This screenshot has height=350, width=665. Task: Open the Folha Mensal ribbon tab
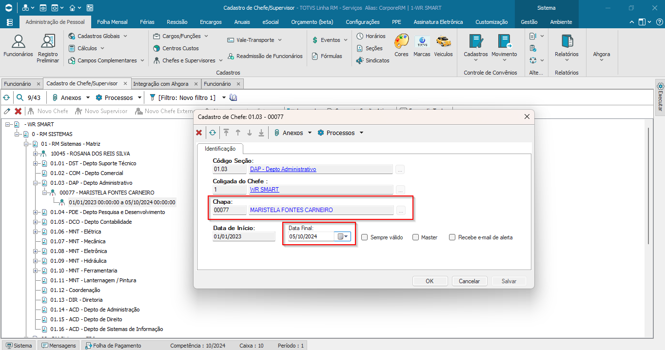(112, 22)
